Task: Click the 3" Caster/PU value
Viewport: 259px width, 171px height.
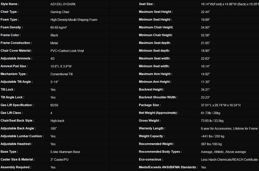Action: pos(59,160)
